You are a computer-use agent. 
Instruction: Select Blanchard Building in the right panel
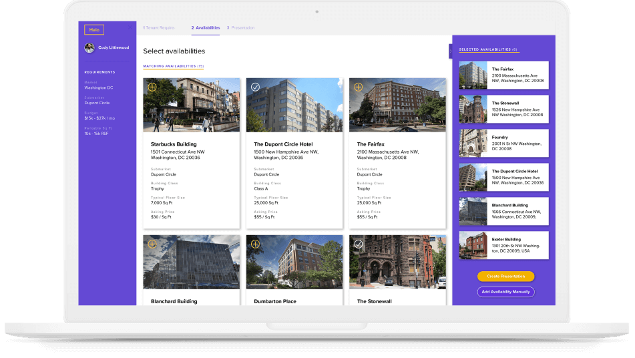click(x=503, y=211)
